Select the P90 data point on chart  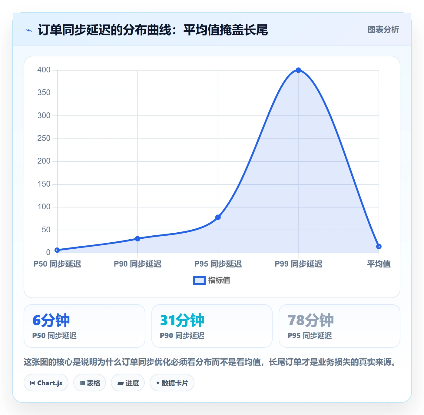coord(137,239)
